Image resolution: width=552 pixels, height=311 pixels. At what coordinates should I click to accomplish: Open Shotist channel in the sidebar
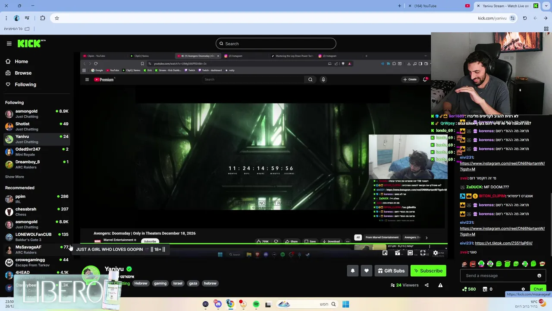pyautogui.click(x=37, y=126)
